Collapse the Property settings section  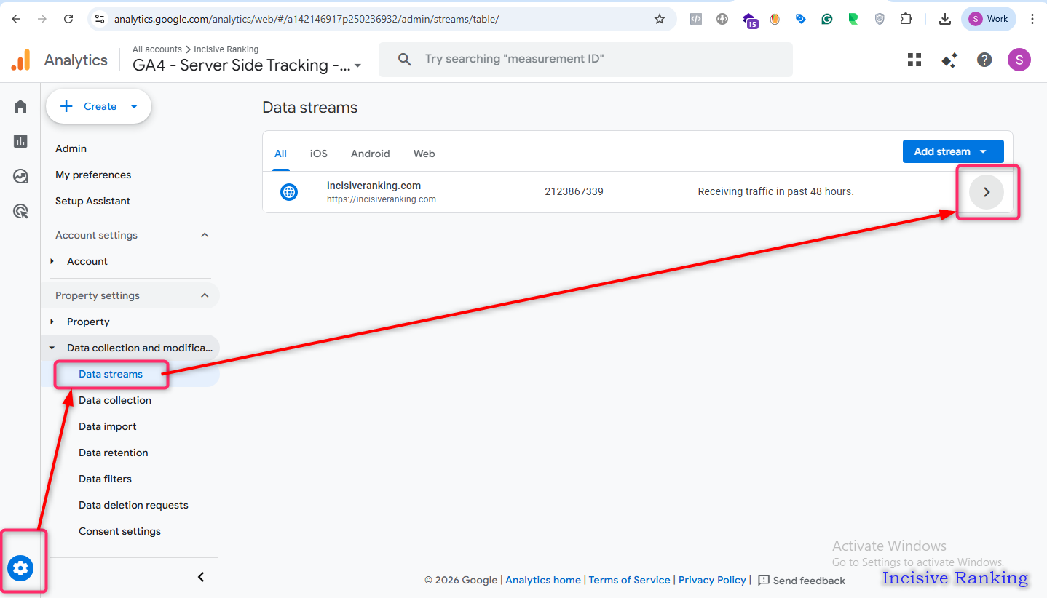[x=205, y=295]
